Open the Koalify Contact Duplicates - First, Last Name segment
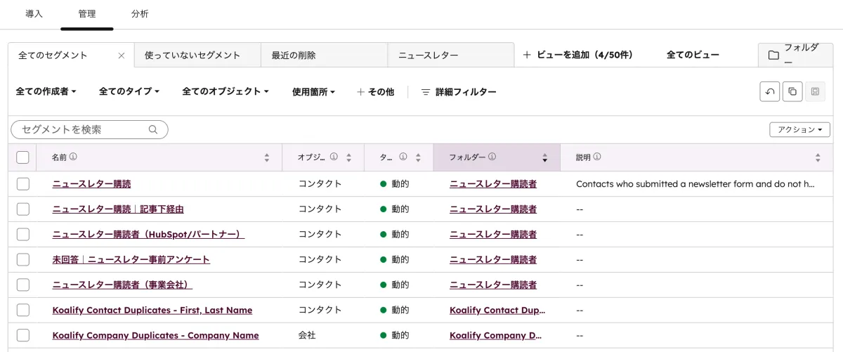843x352 pixels. point(152,310)
